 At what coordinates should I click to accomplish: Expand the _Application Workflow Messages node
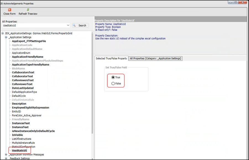click(6, 155)
